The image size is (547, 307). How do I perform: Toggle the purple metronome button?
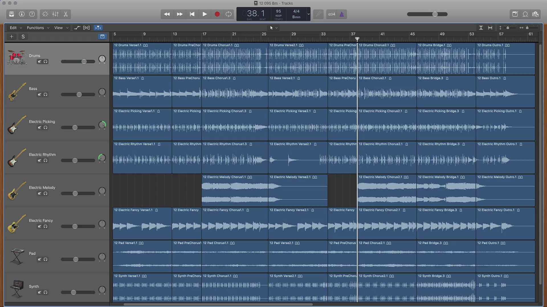[342, 14]
